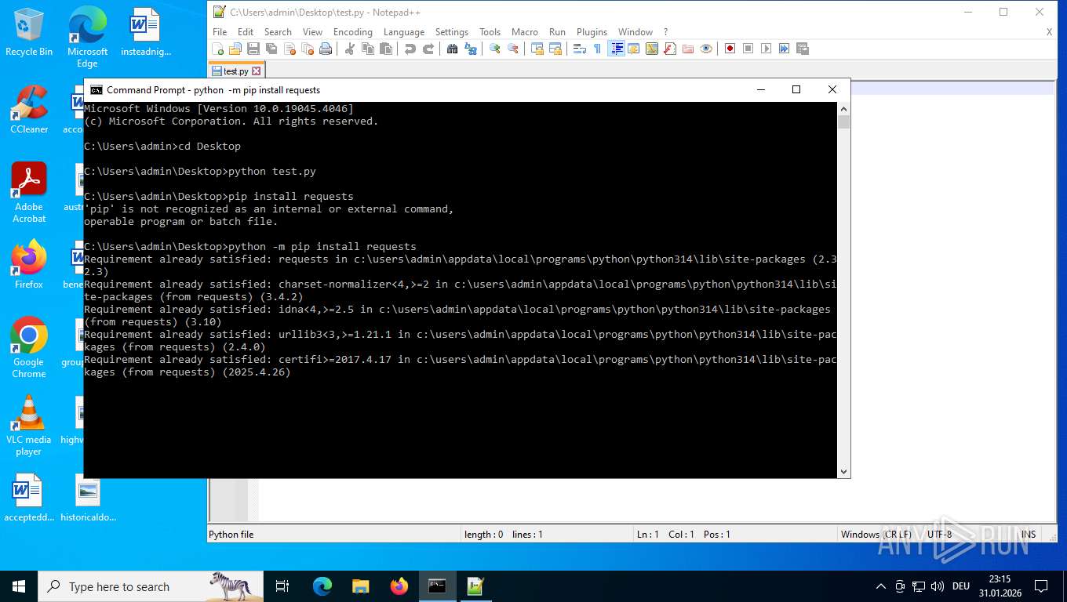1067x602 pixels.
Task: Click the Zoom Out magnifier icon
Action: (513, 49)
